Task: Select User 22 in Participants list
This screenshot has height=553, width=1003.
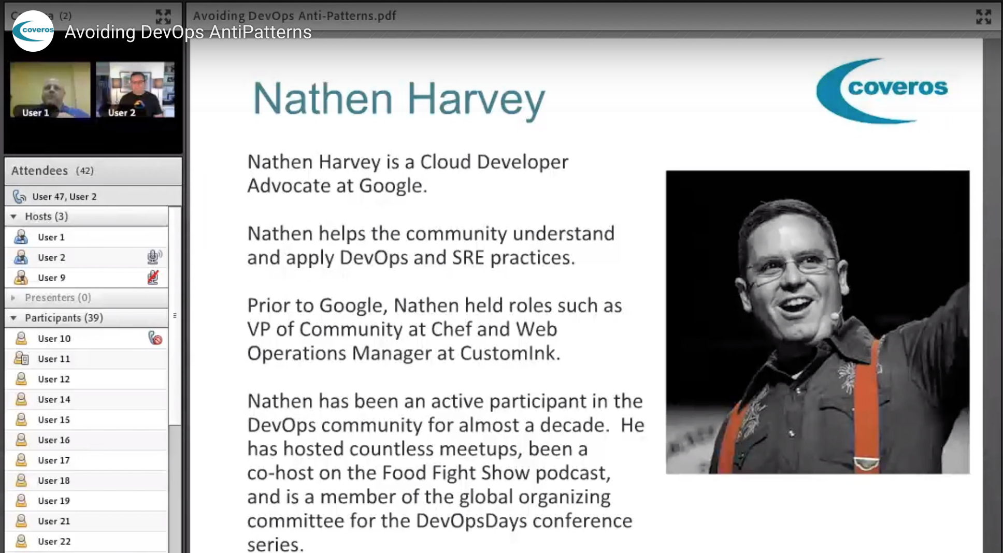Action: point(54,541)
